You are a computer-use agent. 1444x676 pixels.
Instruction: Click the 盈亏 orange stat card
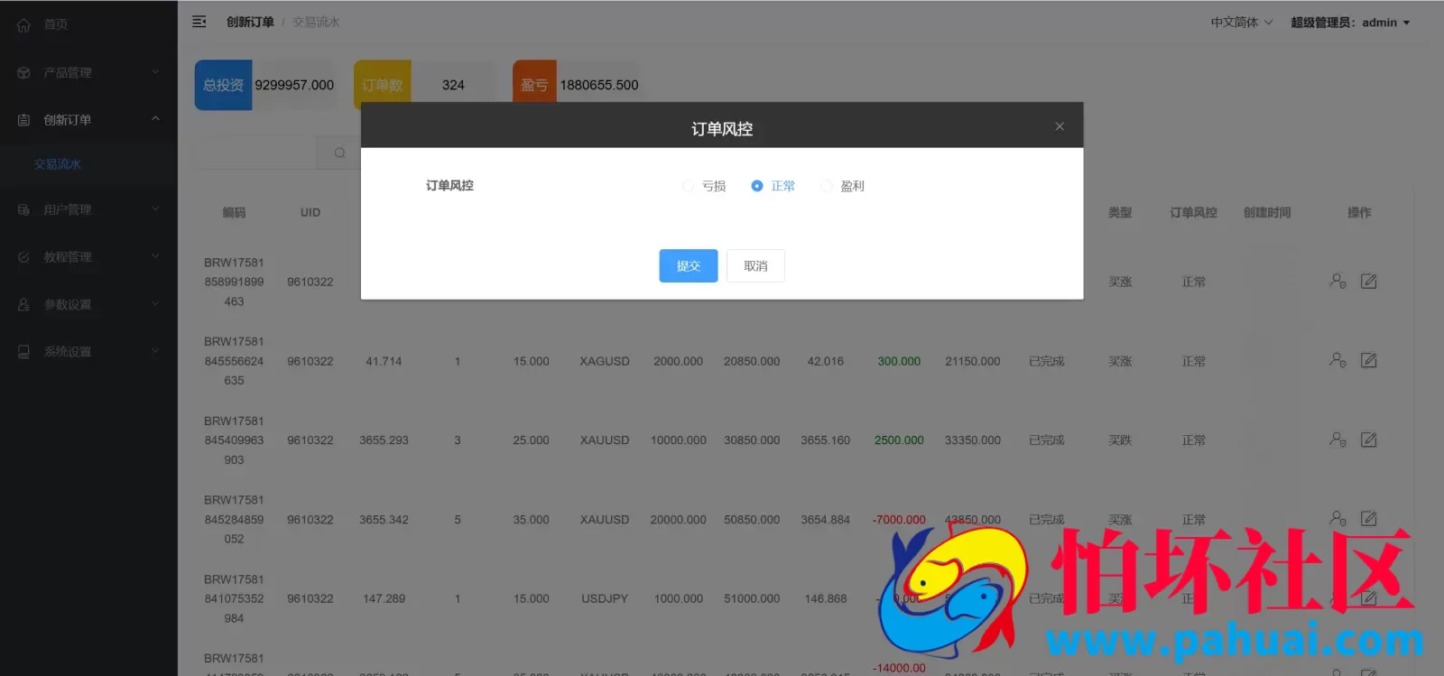click(x=534, y=85)
